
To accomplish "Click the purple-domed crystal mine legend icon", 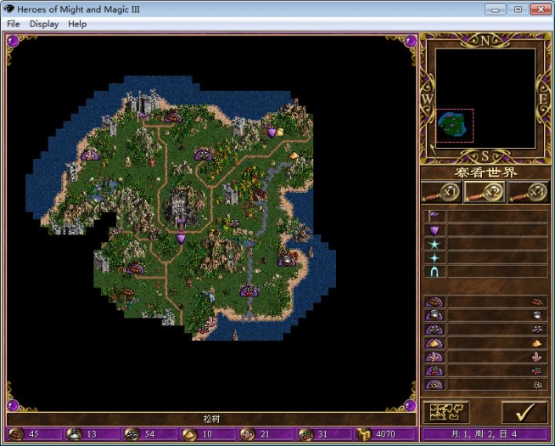I will tap(434, 357).
